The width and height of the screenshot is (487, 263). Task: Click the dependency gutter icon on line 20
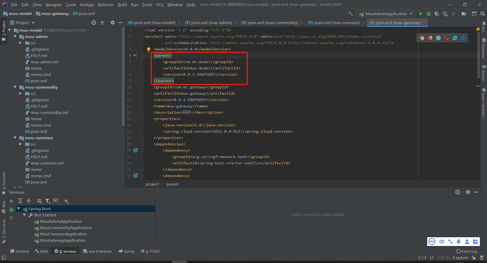(135, 150)
